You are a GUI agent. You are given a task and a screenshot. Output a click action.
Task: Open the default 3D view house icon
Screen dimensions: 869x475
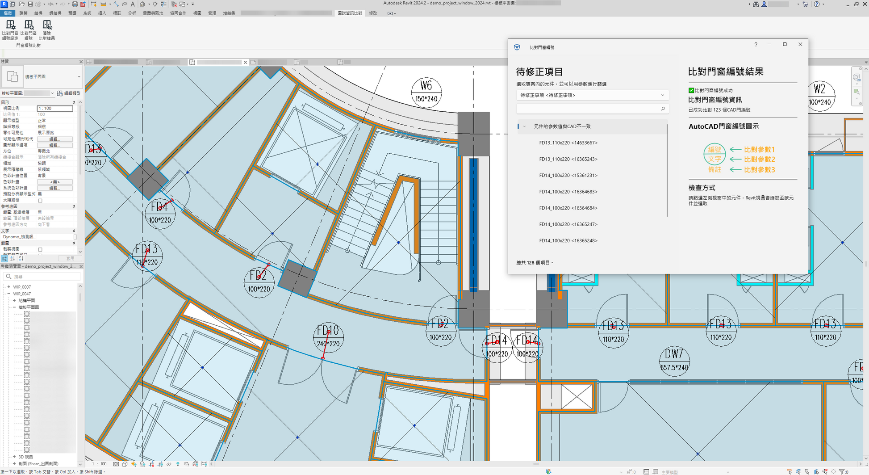tap(142, 4)
